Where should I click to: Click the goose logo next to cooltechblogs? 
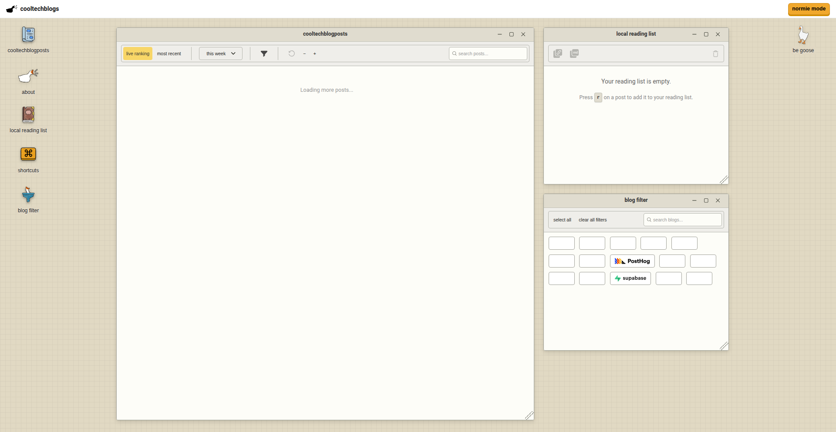coord(11,9)
